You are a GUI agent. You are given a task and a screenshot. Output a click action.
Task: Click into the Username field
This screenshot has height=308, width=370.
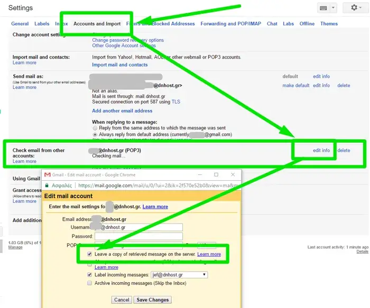(138, 227)
